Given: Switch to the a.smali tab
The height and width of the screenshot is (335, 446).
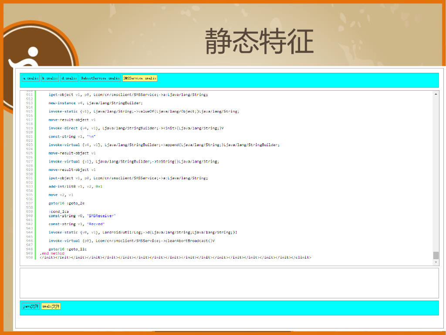Looking at the screenshot, I should tap(30, 78).
